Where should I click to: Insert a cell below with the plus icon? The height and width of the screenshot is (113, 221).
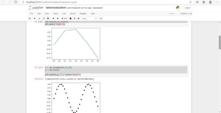pyautogui.click(x=35, y=19)
